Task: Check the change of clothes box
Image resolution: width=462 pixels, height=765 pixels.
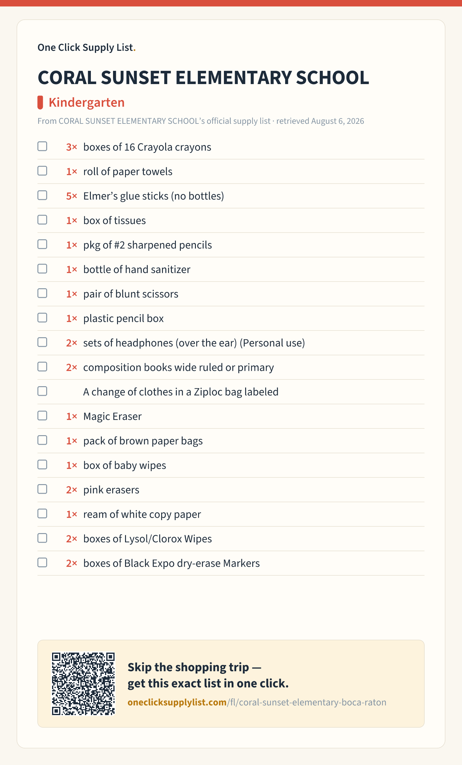Action: coord(42,391)
